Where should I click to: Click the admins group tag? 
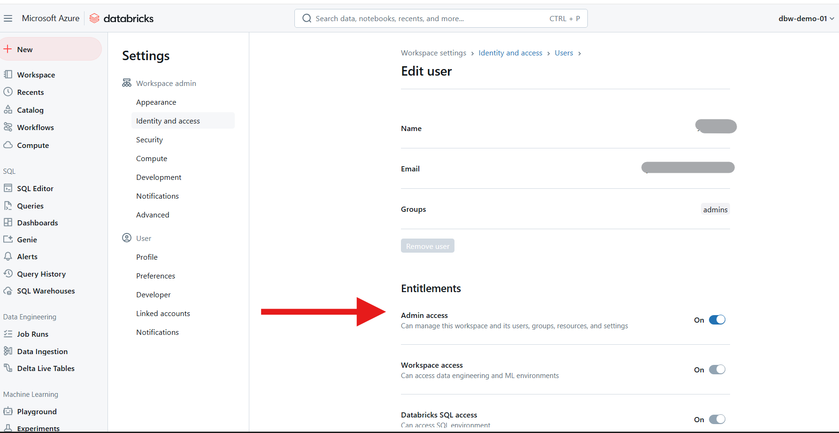[716, 209]
